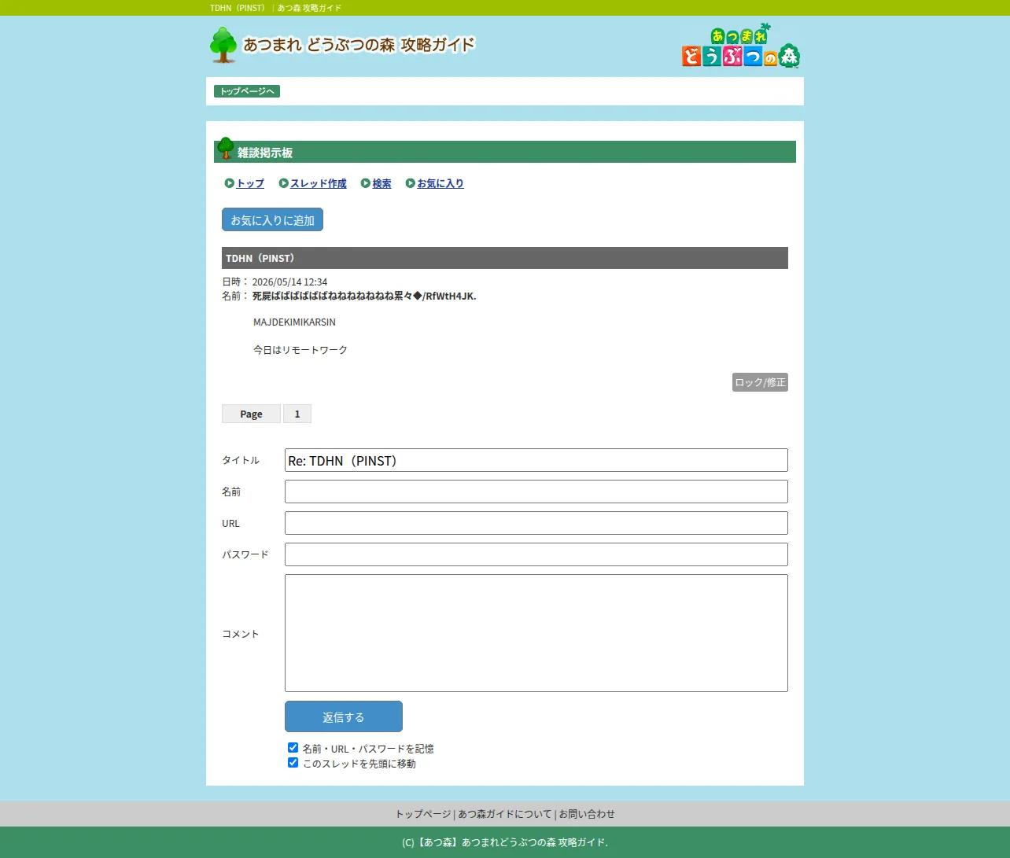Focus the タイトル input field

(536, 460)
